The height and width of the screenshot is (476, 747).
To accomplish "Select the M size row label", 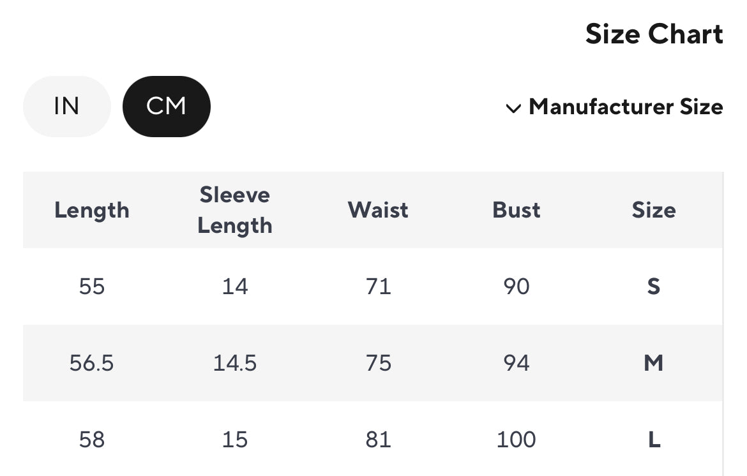I will click(x=653, y=363).
